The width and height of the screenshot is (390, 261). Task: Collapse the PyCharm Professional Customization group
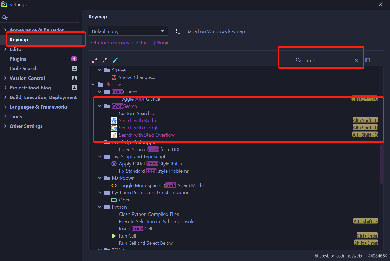(100, 193)
